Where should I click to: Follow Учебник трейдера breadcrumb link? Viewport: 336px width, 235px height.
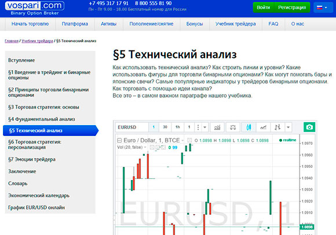(37, 41)
